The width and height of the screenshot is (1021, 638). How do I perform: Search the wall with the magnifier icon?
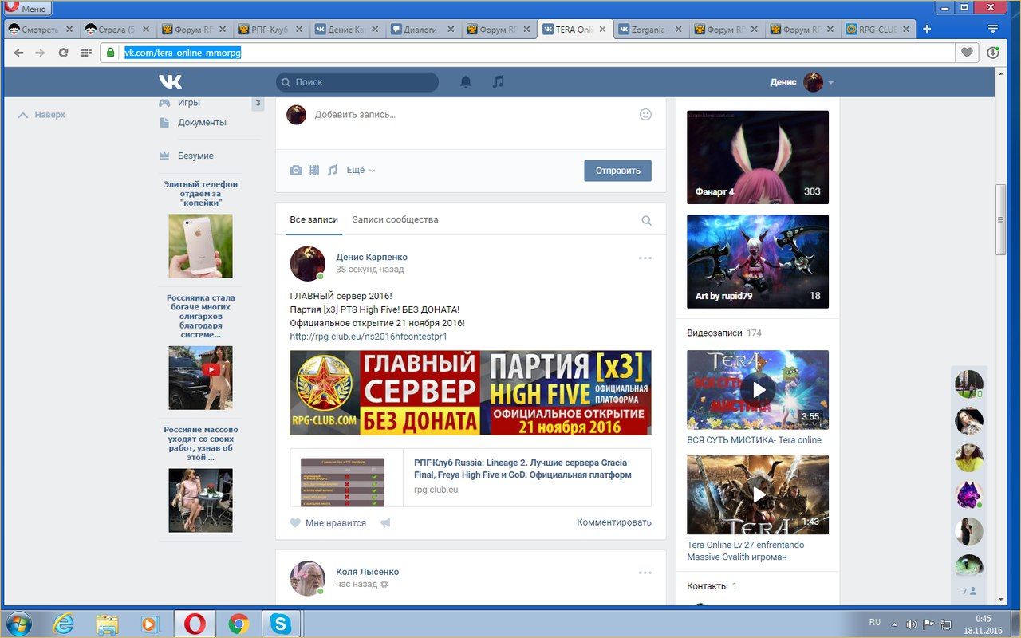click(x=647, y=221)
